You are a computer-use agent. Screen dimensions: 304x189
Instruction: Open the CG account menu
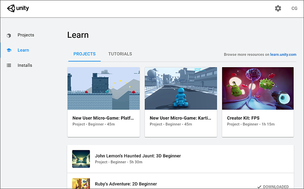click(x=294, y=8)
